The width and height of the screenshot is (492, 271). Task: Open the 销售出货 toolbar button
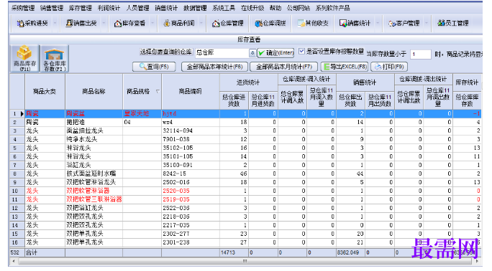coord(81,23)
